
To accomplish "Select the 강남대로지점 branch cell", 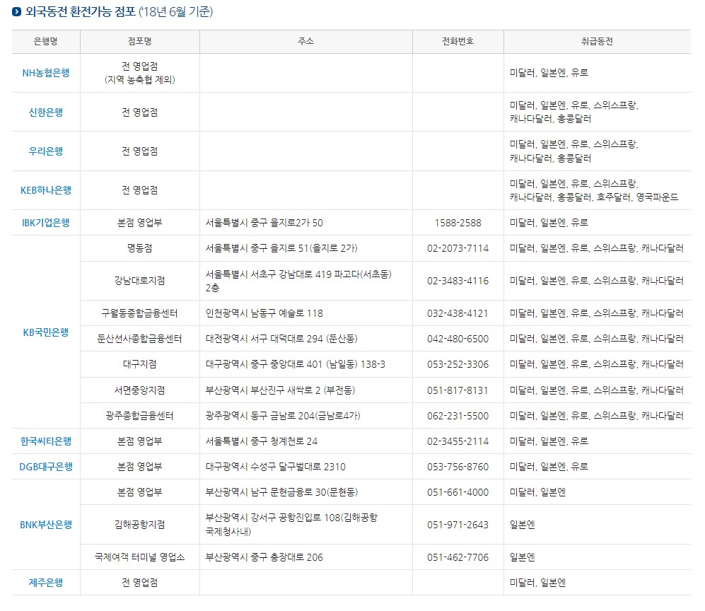I will point(140,281).
